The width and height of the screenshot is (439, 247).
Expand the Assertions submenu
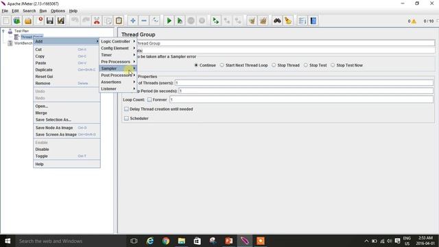[x=118, y=82]
